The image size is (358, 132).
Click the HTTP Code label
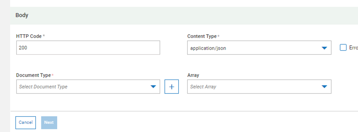point(29,36)
